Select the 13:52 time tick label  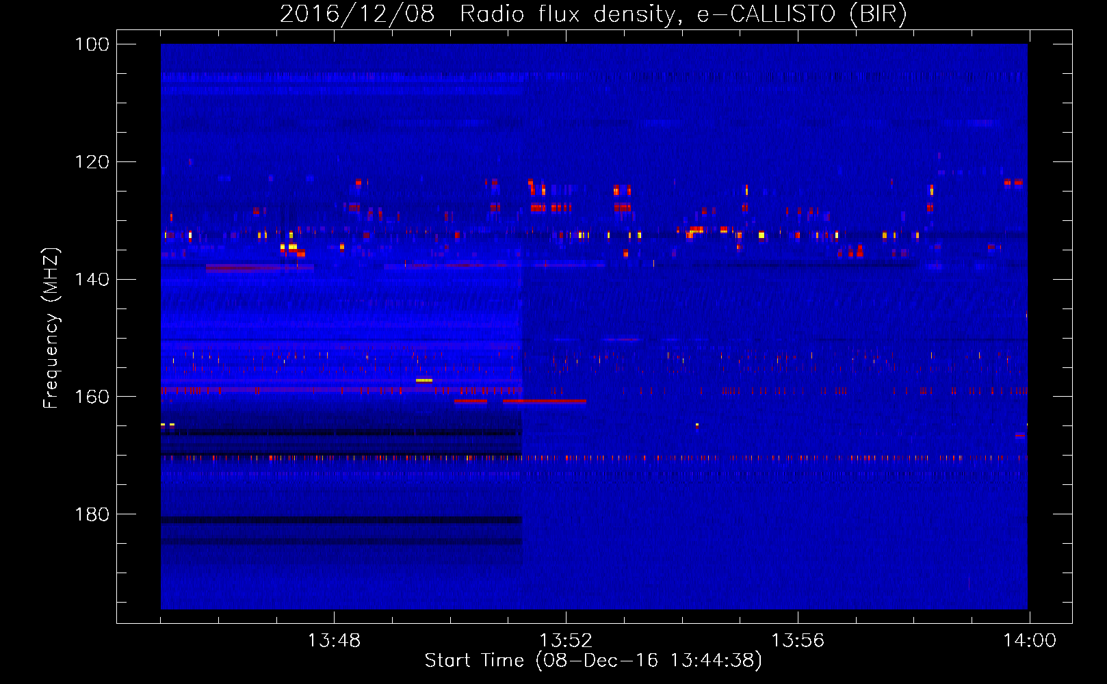(566, 641)
